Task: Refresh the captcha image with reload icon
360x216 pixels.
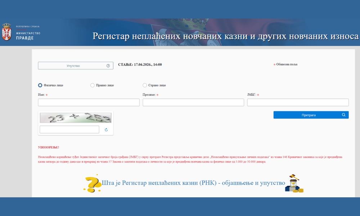Action: tap(106, 130)
